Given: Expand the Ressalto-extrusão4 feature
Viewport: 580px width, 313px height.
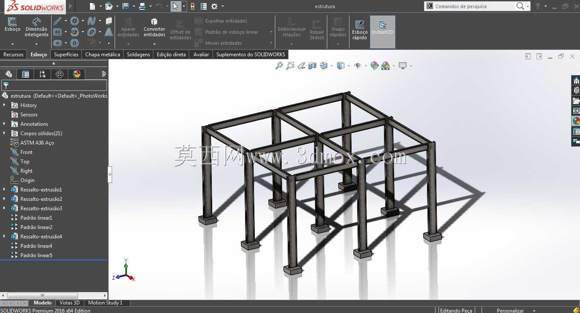Looking at the screenshot, I should click(x=4, y=237).
